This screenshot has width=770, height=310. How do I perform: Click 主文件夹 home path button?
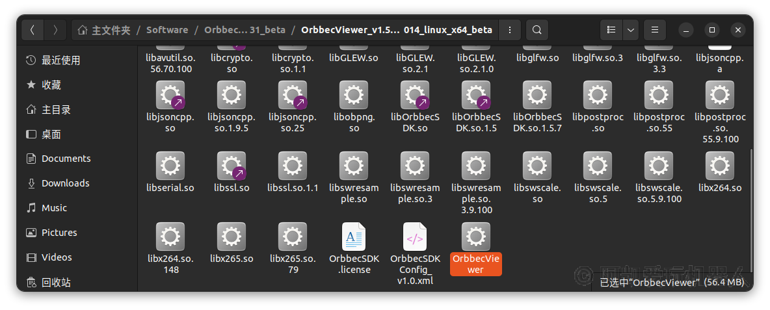point(104,30)
